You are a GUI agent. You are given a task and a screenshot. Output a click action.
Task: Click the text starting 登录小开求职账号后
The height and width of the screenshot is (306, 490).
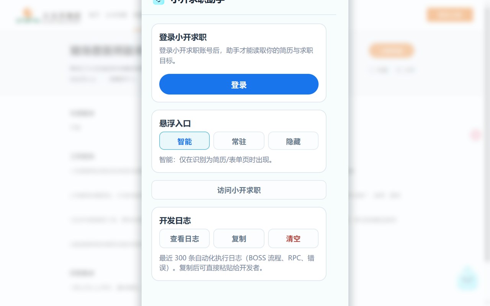tap(236, 55)
